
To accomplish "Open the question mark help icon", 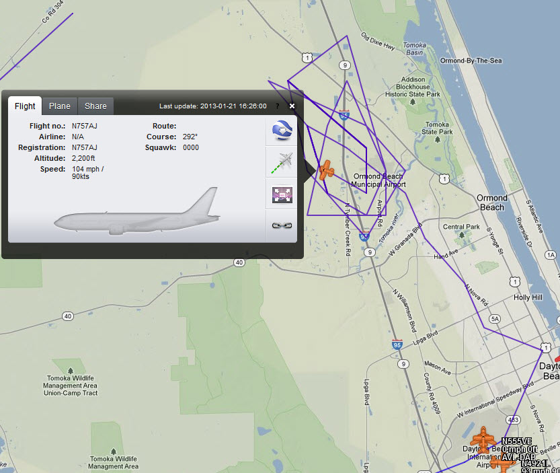I will point(277,106).
